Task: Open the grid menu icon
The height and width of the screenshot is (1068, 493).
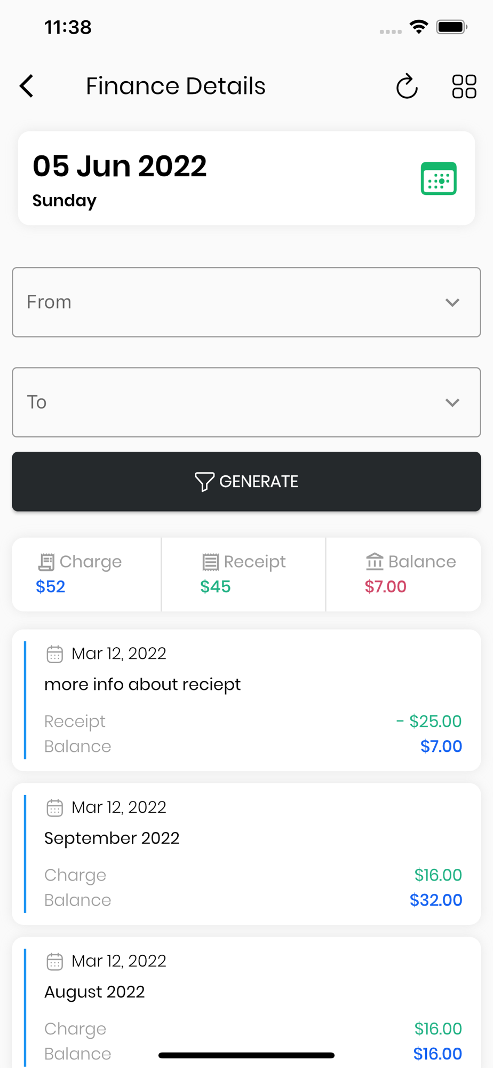Action: click(x=464, y=87)
